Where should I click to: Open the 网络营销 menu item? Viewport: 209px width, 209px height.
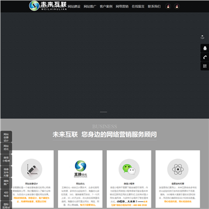click(x=122, y=6)
